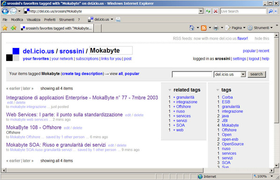Click the Internet zone globe icon
The image size is (280, 180).
200,176
